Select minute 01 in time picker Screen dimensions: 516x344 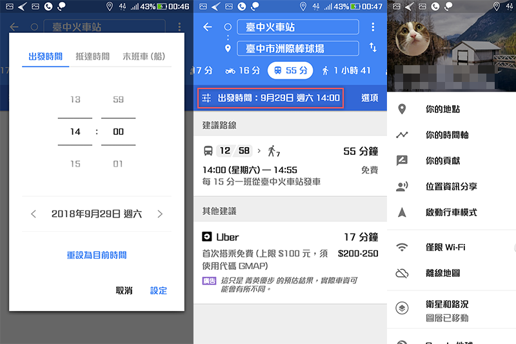tap(118, 163)
